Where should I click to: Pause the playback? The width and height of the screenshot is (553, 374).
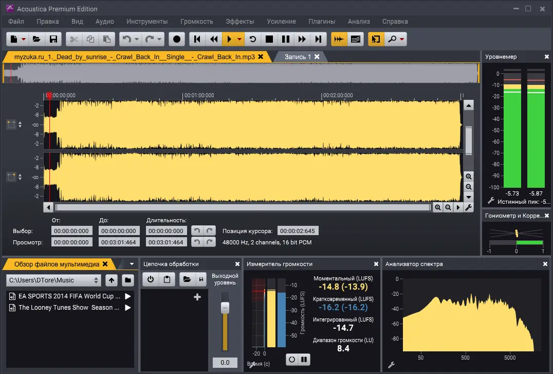click(x=286, y=39)
